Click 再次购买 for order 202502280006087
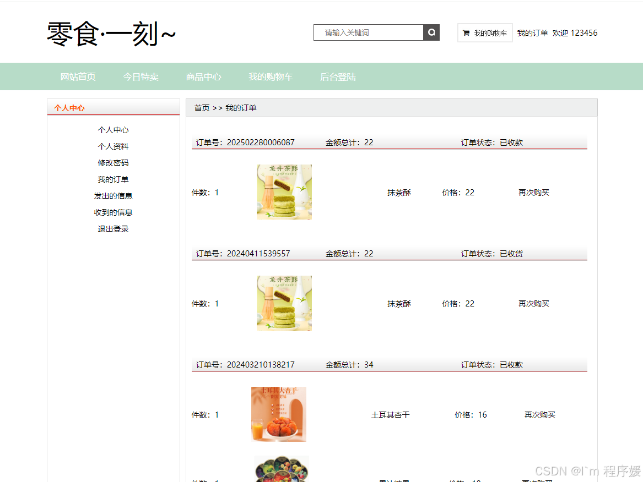The height and width of the screenshot is (482, 643). 534,193
